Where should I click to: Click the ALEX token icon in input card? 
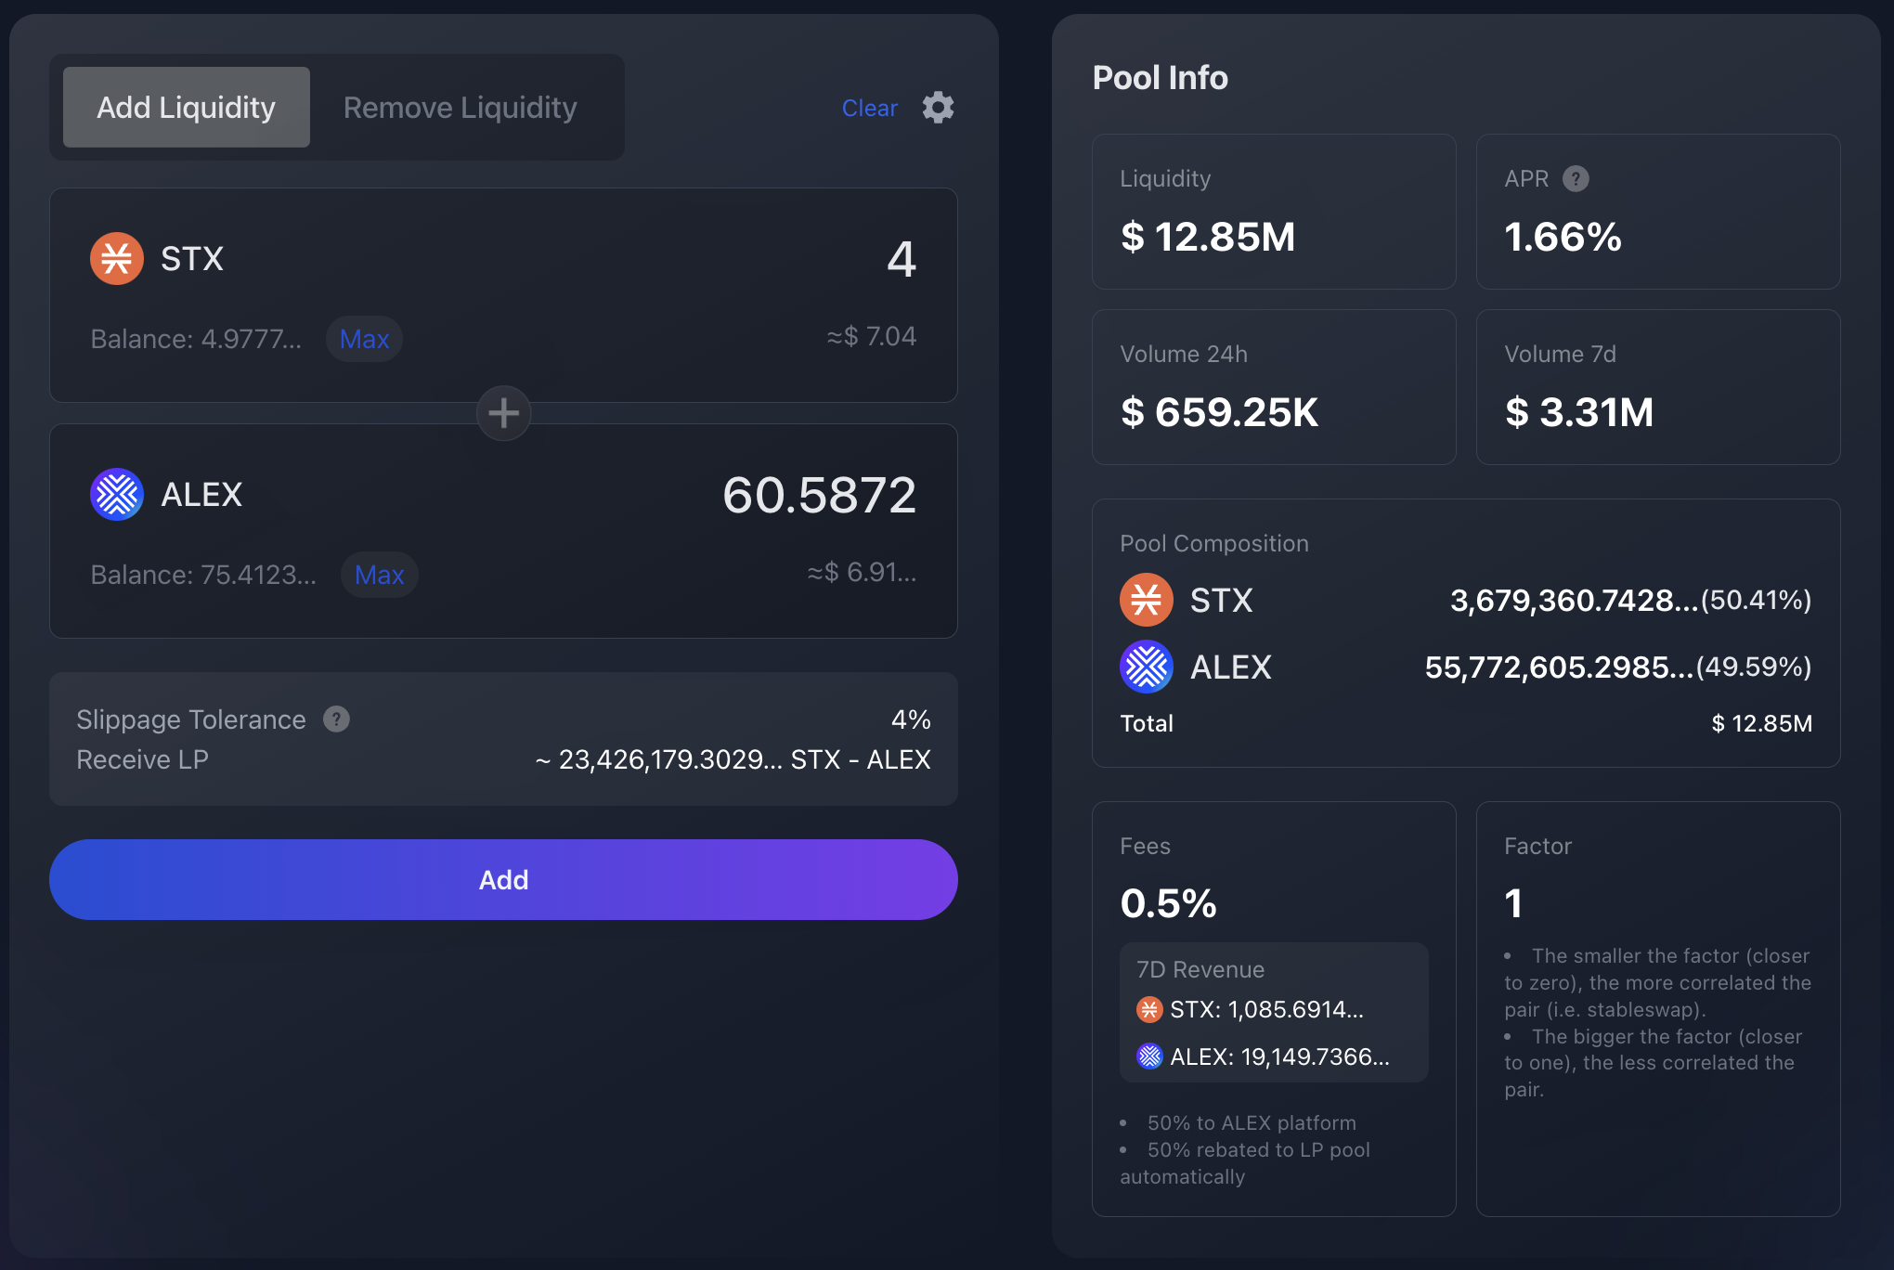click(117, 494)
